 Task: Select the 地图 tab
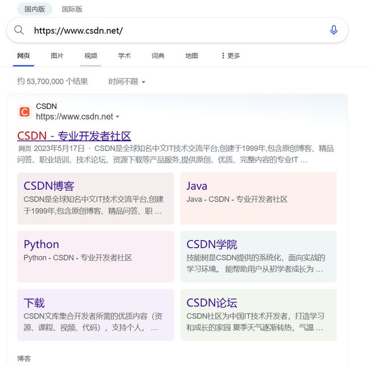(x=192, y=56)
